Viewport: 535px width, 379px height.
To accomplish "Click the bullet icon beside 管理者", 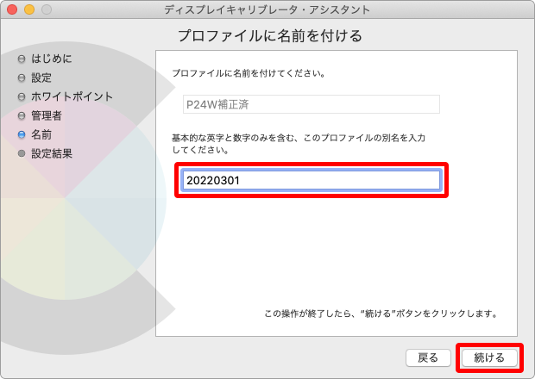I will coord(22,115).
